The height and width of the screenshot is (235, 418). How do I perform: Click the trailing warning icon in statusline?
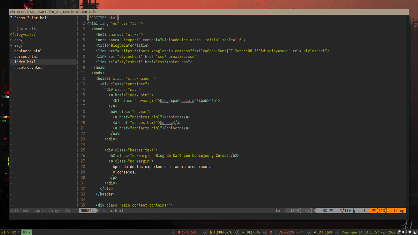[374, 211]
